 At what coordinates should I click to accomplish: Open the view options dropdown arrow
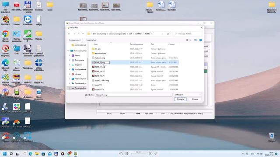pyautogui.click(x=190, y=40)
